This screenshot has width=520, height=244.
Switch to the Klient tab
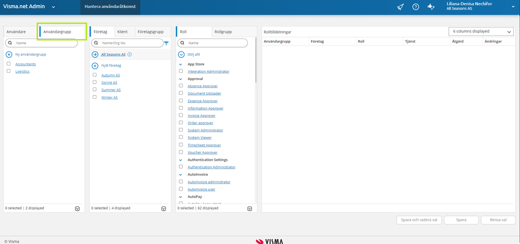125,32
